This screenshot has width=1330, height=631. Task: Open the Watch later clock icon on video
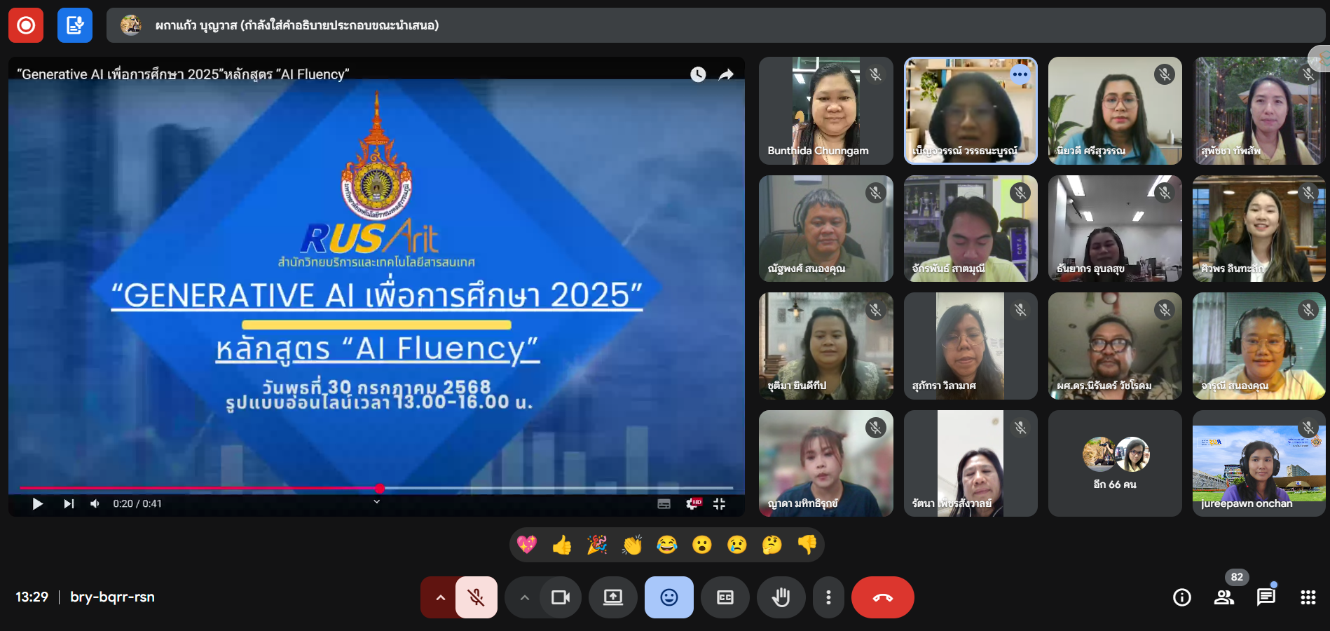click(x=698, y=74)
